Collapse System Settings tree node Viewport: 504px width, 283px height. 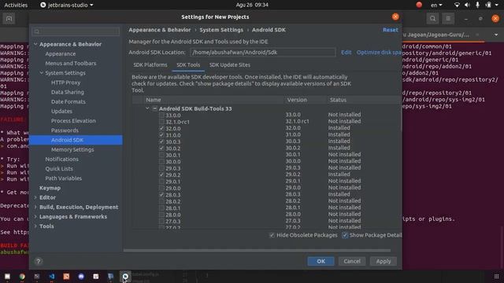[42, 73]
